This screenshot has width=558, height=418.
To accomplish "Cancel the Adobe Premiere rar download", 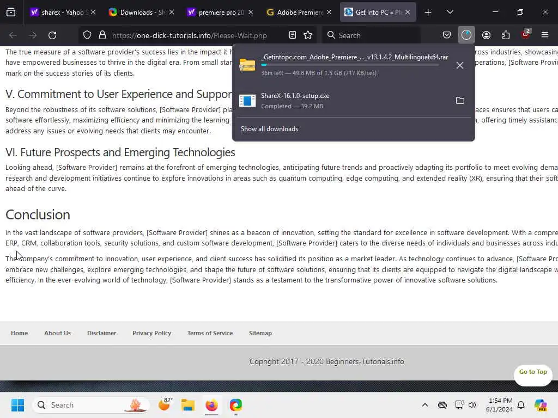I will [x=460, y=65].
